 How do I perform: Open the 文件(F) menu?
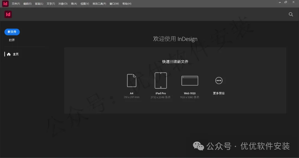(16, 4)
